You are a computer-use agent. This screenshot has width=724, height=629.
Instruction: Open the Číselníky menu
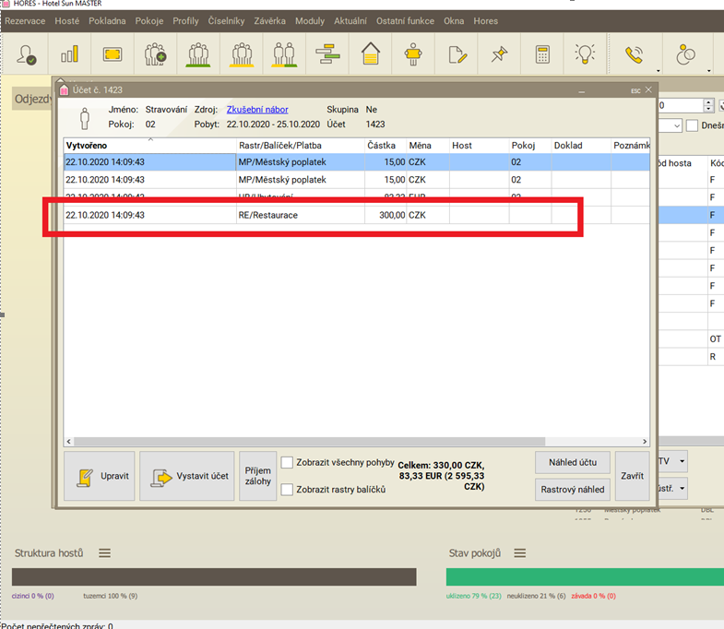tap(227, 20)
